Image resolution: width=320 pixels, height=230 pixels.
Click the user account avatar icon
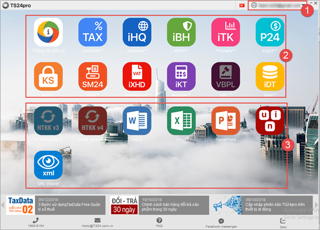click(x=254, y=5)
